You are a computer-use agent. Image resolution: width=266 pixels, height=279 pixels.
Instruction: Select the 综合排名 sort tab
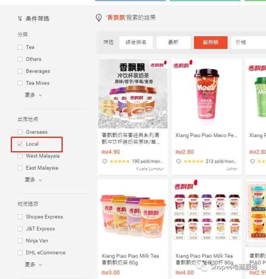coord(136,42)
